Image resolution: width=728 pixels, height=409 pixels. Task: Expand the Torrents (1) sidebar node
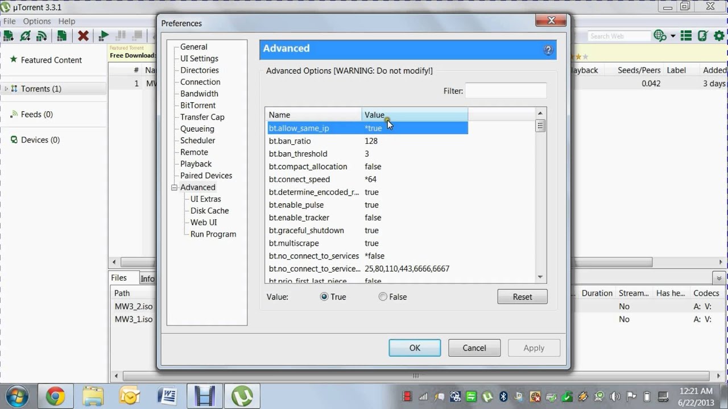point(6,89)
